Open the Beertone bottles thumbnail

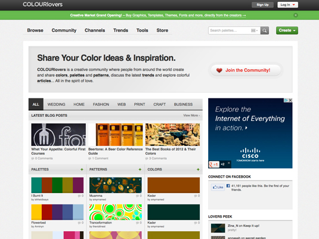click(116, 135)
